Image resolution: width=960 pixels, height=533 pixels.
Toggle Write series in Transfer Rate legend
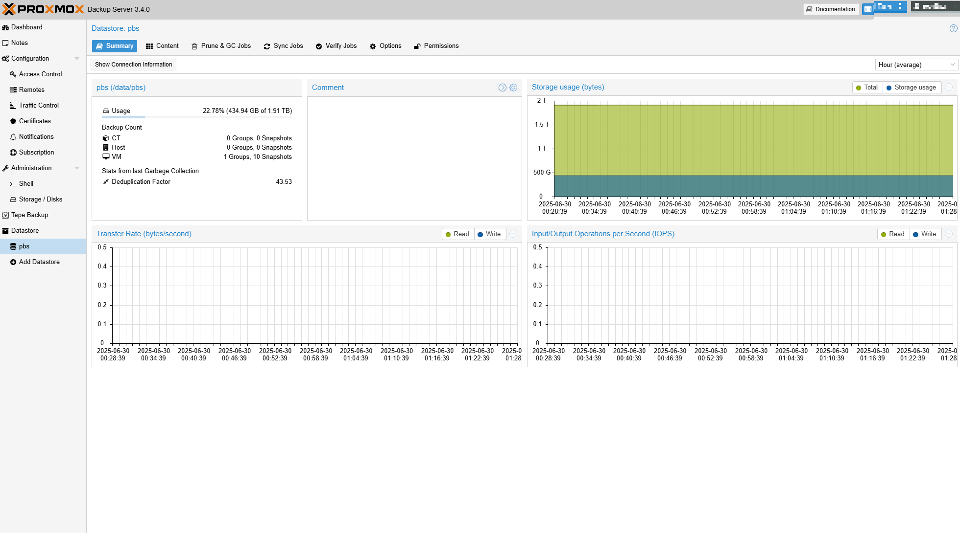pos(489,234)
